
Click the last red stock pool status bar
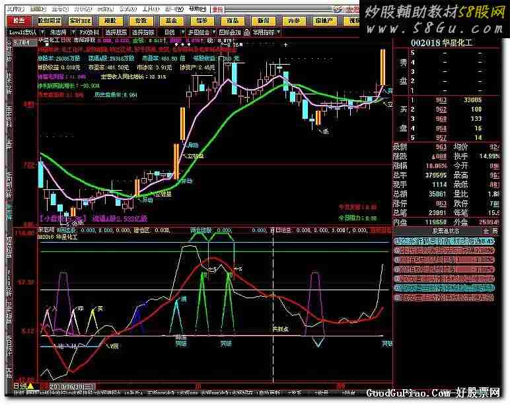point(445,297)
